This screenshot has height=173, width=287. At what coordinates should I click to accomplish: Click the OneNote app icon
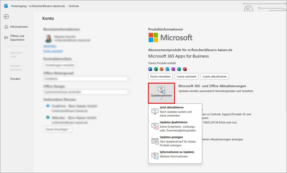pyautogui.click(x=173, y=69)
